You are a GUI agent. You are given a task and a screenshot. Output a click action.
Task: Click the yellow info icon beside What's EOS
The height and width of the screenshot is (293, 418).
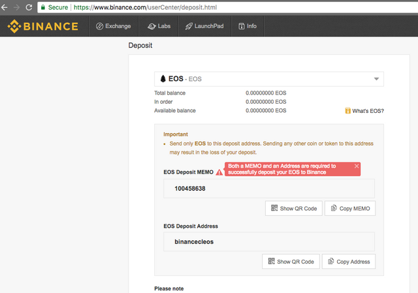click(x=347, y=110)
